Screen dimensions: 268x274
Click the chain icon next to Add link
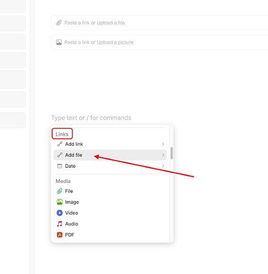tap(60, 144)
